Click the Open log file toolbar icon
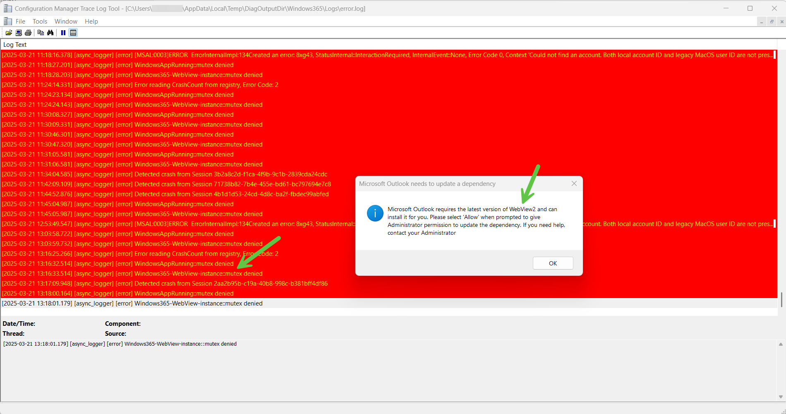 [x=9, y=33]
